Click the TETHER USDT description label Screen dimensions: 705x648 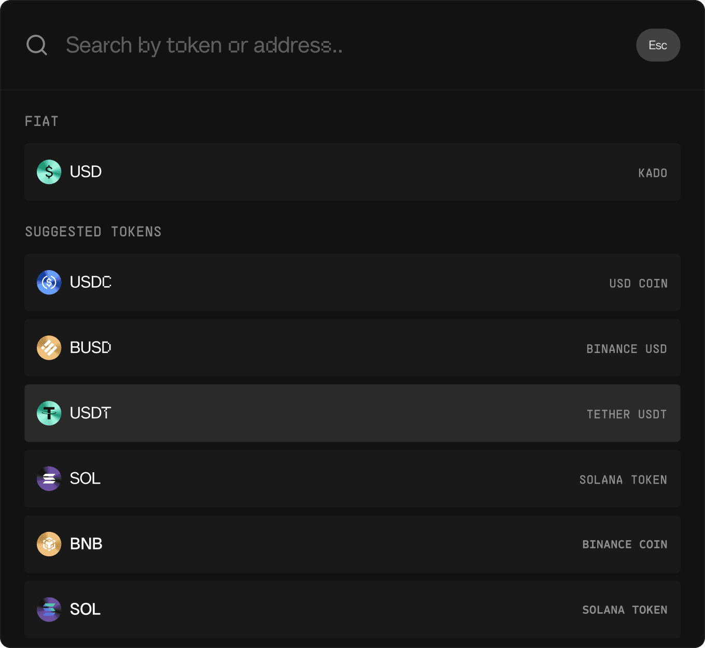626,414
